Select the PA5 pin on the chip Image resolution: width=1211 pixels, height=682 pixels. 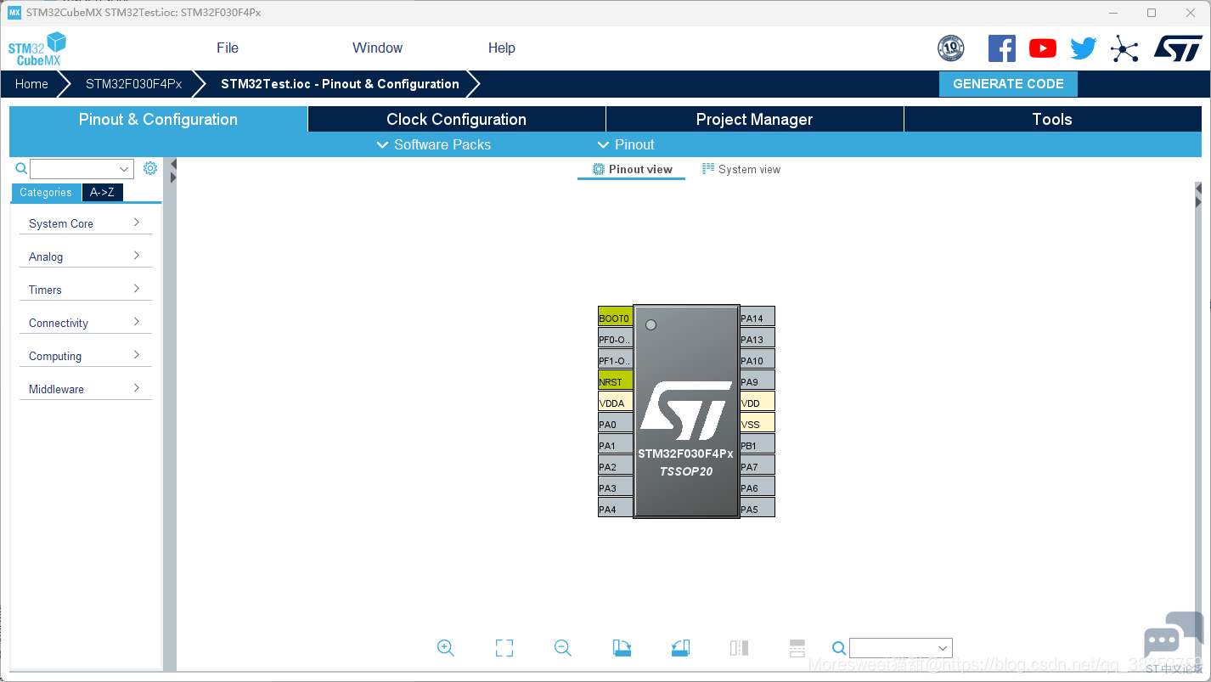click(x=758, y=508)
